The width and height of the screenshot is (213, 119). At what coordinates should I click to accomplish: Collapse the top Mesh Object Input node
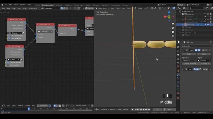point(9,20)
